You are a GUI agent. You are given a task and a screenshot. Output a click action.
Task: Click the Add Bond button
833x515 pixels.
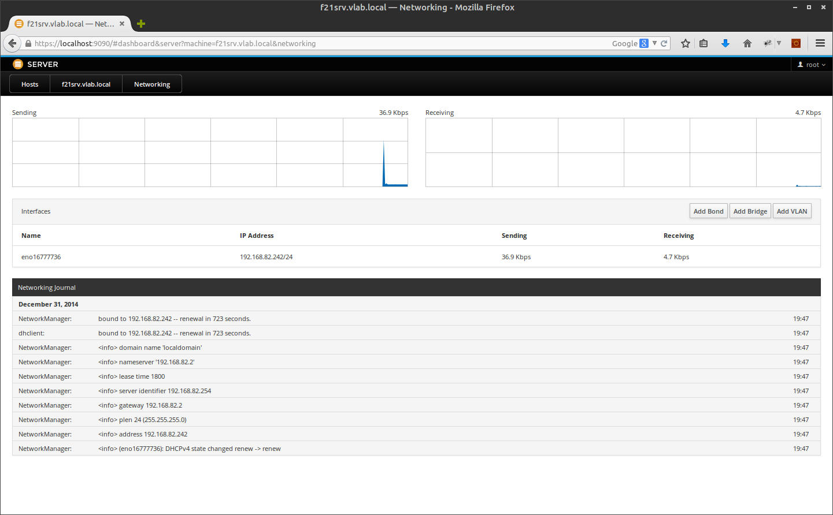[x=708, y=211]
